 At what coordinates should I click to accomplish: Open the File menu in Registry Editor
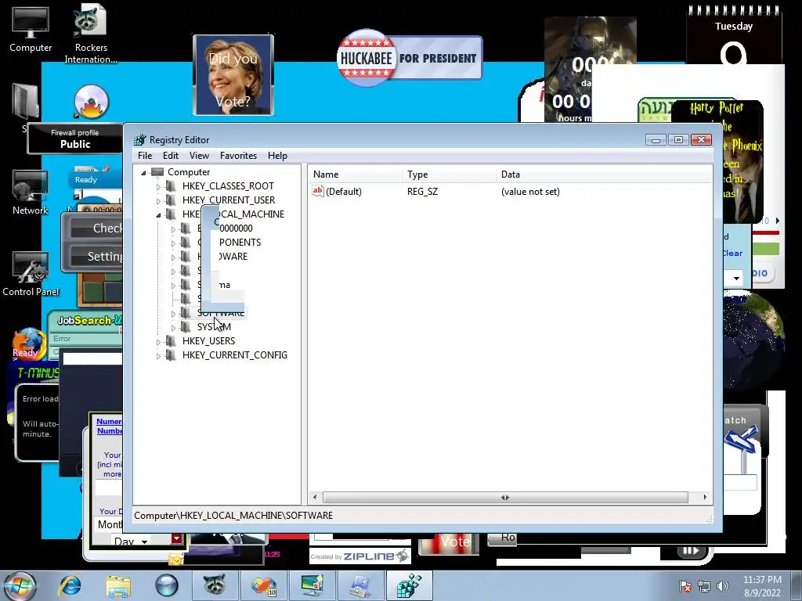point(145,156)
